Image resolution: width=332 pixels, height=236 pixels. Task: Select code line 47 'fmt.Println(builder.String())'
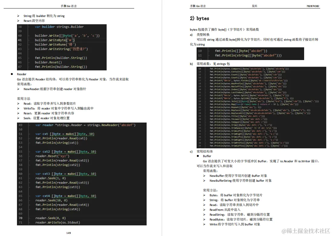[61, 67]
